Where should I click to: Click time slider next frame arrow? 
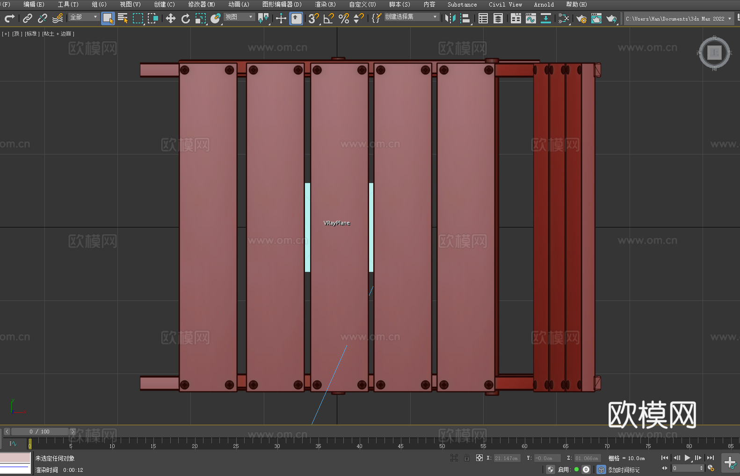73,432
